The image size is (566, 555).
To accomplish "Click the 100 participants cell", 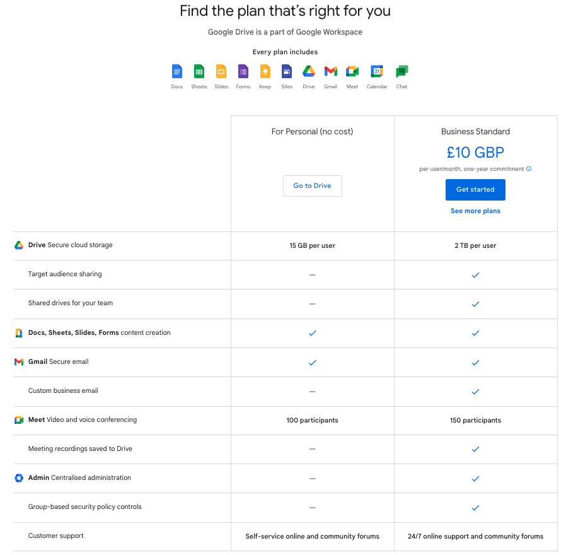I will point(312,420).
